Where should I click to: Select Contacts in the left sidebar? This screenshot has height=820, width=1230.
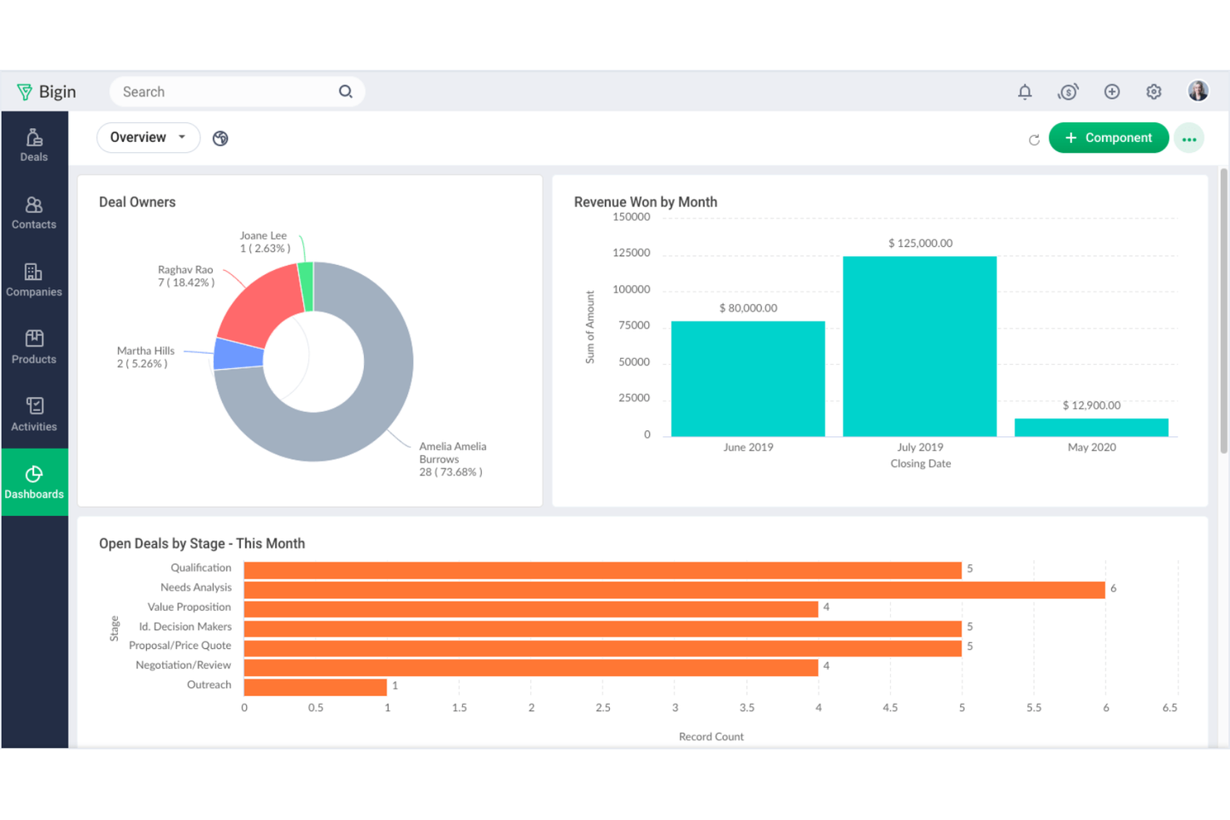point(33,212)
